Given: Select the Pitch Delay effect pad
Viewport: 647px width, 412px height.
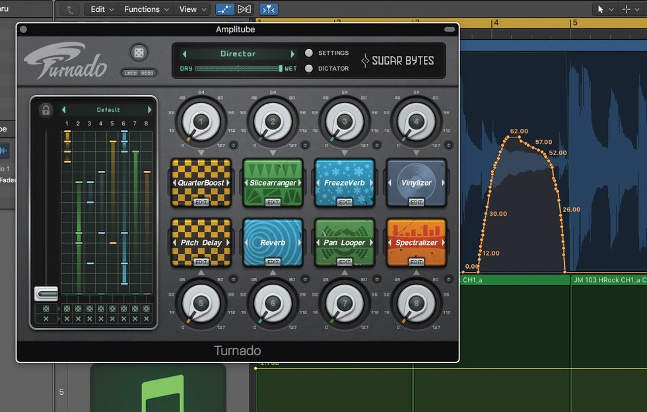Looking at the screenshot, I should (x=201, y=242).
